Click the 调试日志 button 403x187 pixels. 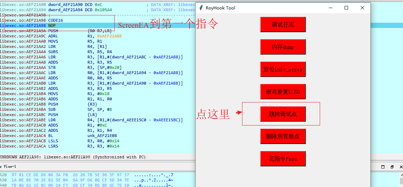pos(283,25)
